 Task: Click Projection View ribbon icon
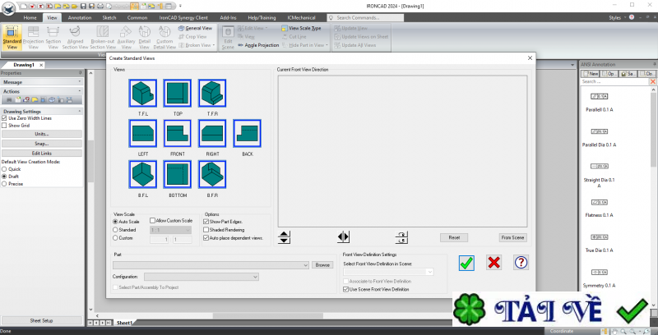(33, 37)
